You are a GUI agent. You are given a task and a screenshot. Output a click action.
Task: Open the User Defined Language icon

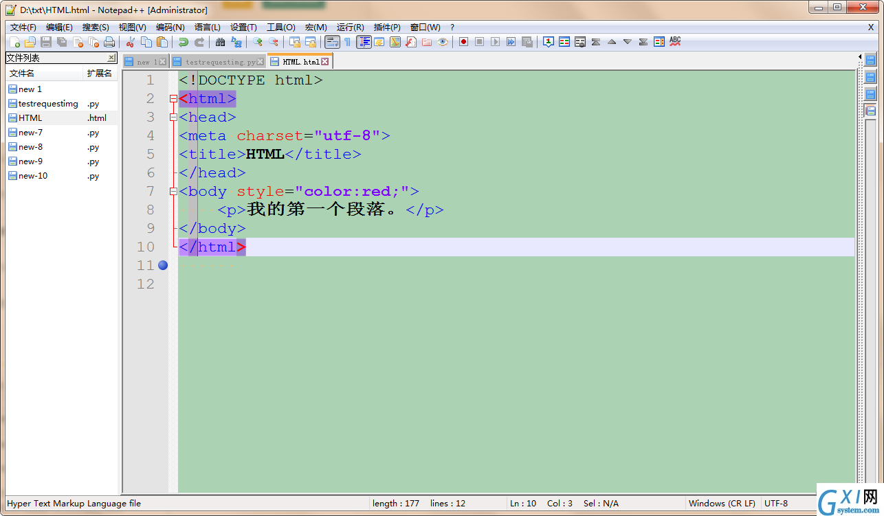[379, 42]
